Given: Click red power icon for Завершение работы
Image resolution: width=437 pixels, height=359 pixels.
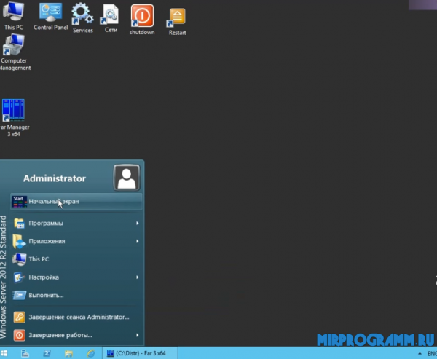Looking at the screenshot, I should pyautogui.click(x=19, y=335).
